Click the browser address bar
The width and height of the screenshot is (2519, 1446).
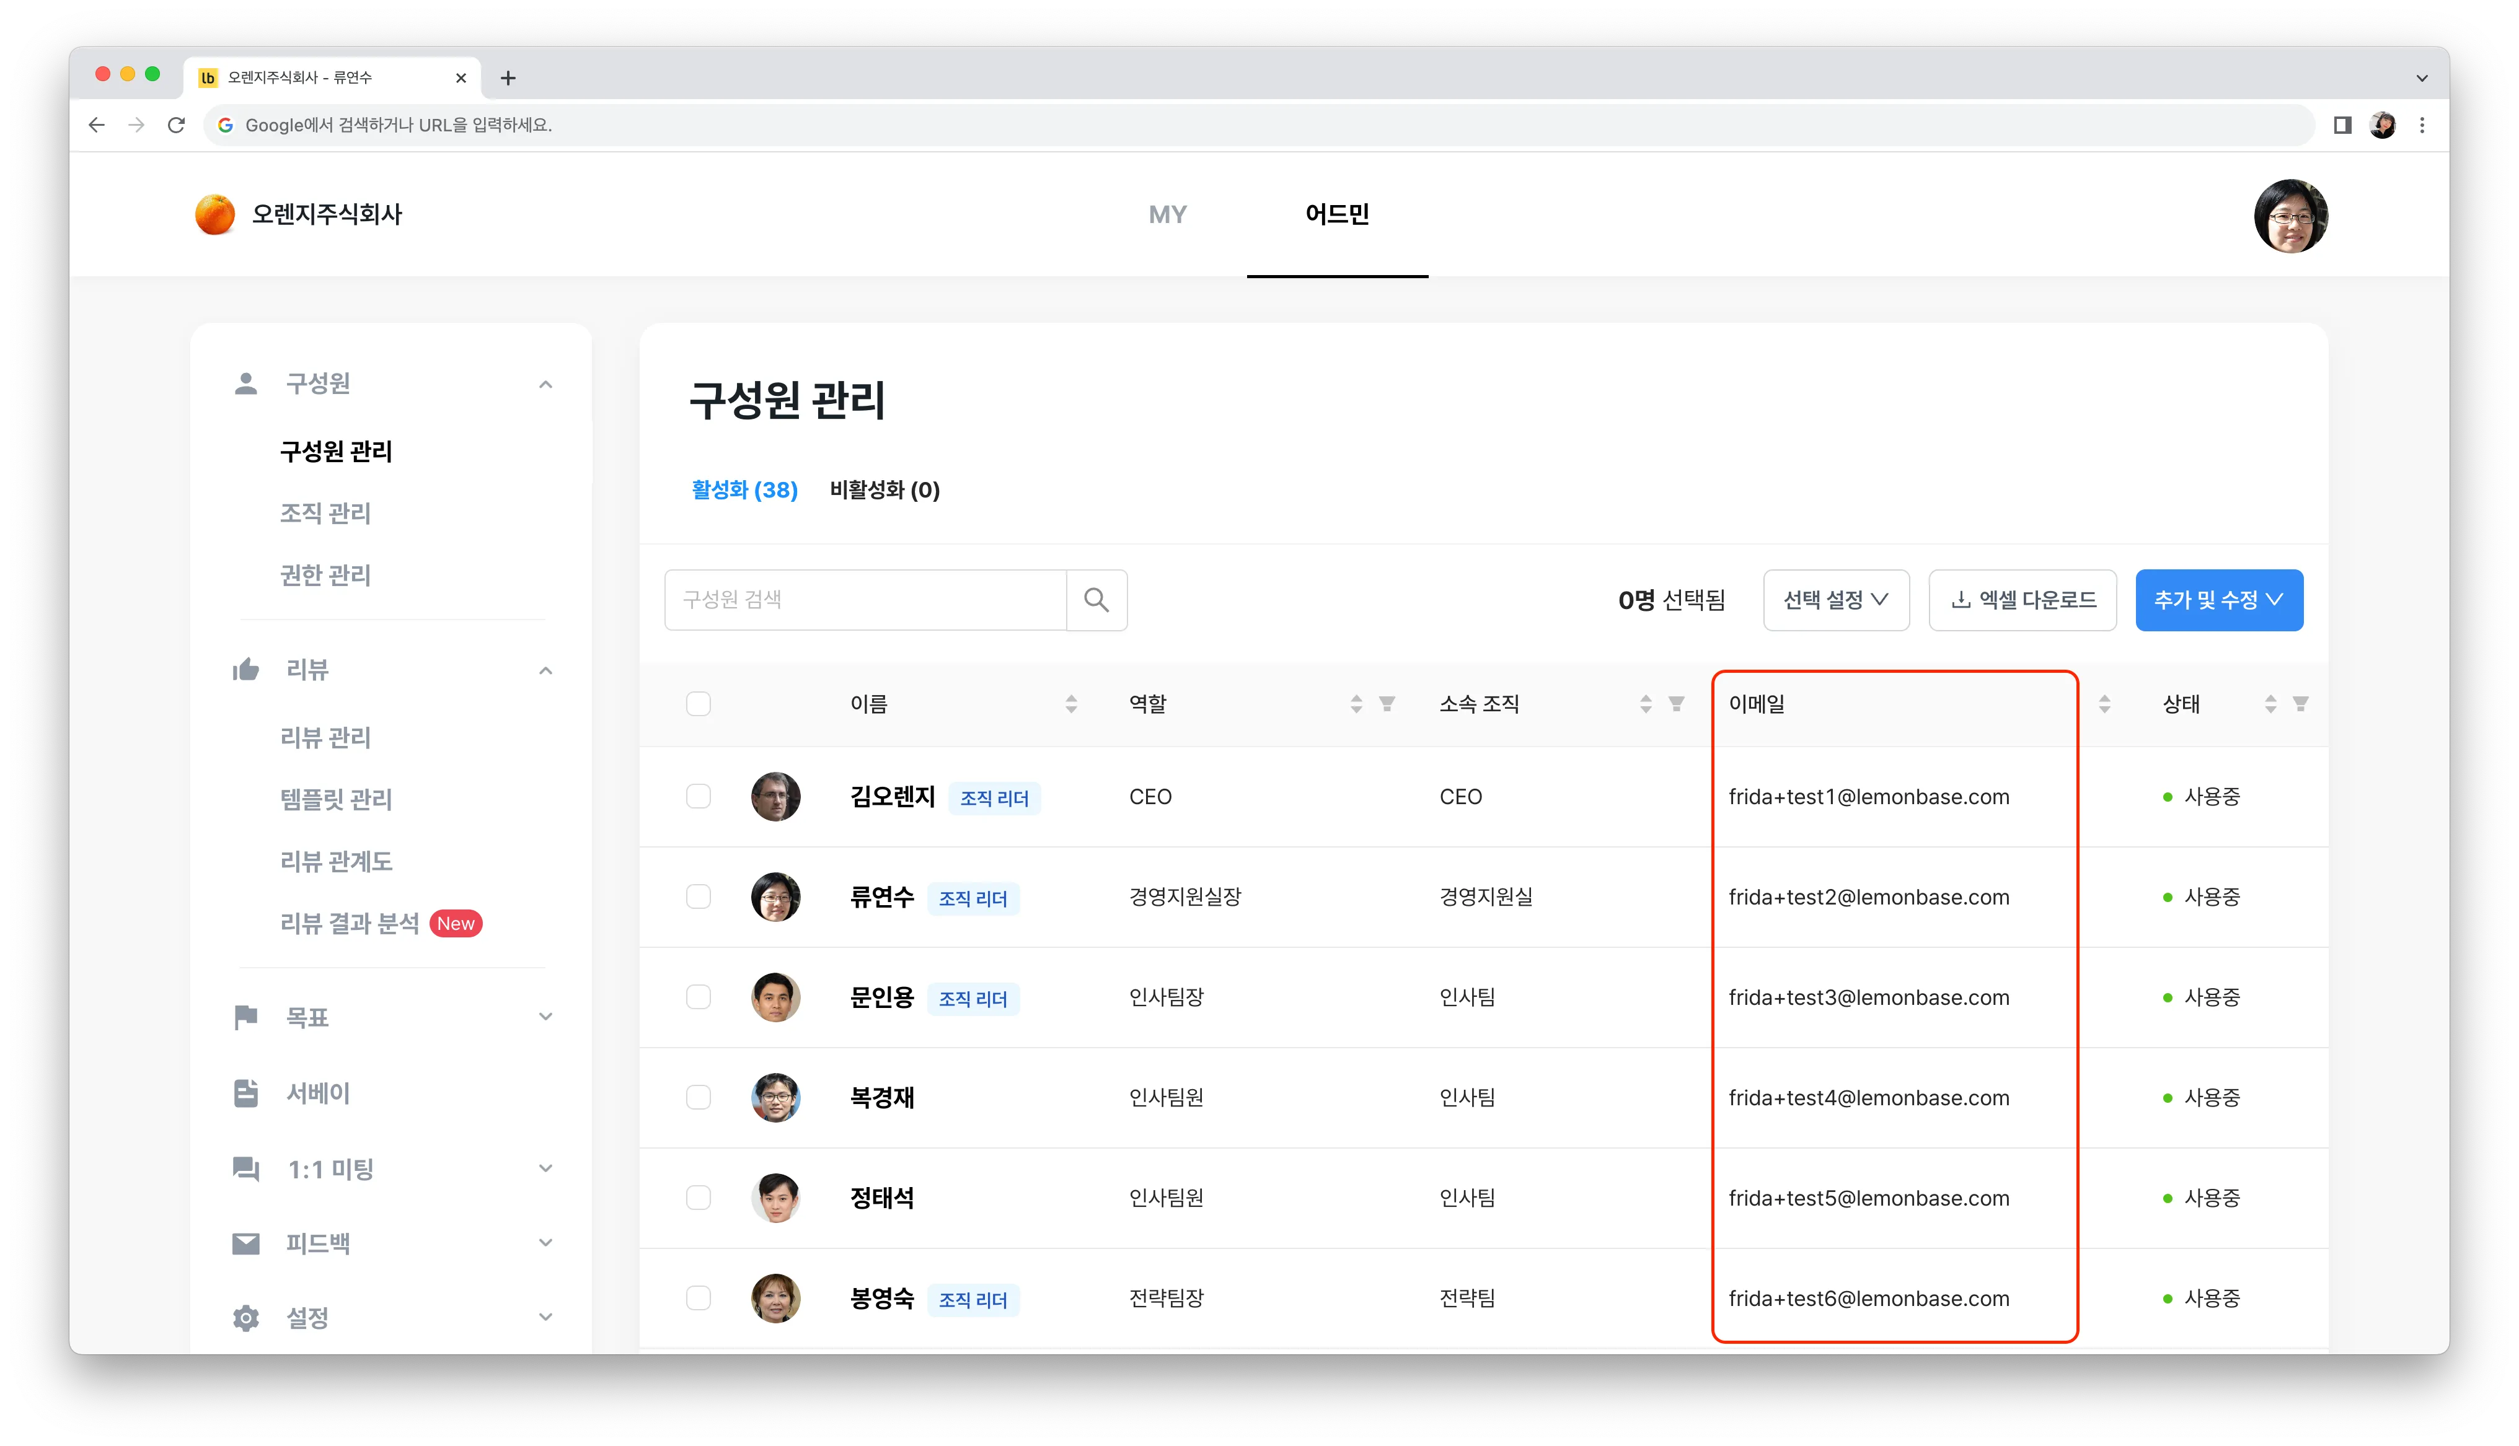click(x=1259, y=125)
